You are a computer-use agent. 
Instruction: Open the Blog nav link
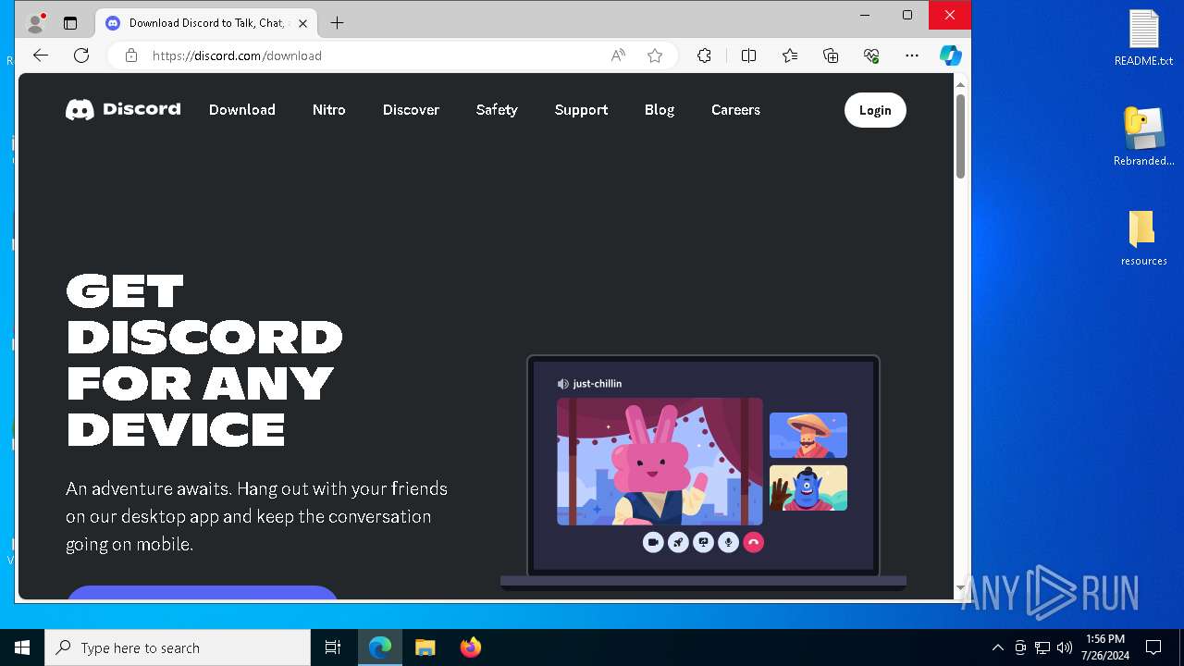660,109
